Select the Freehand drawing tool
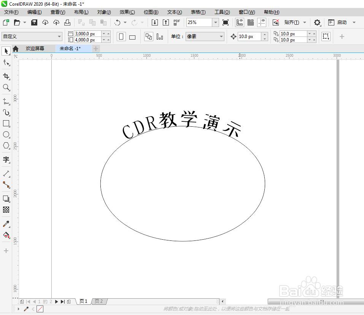Viewport: 364px width, 315px height. (6, 102)
